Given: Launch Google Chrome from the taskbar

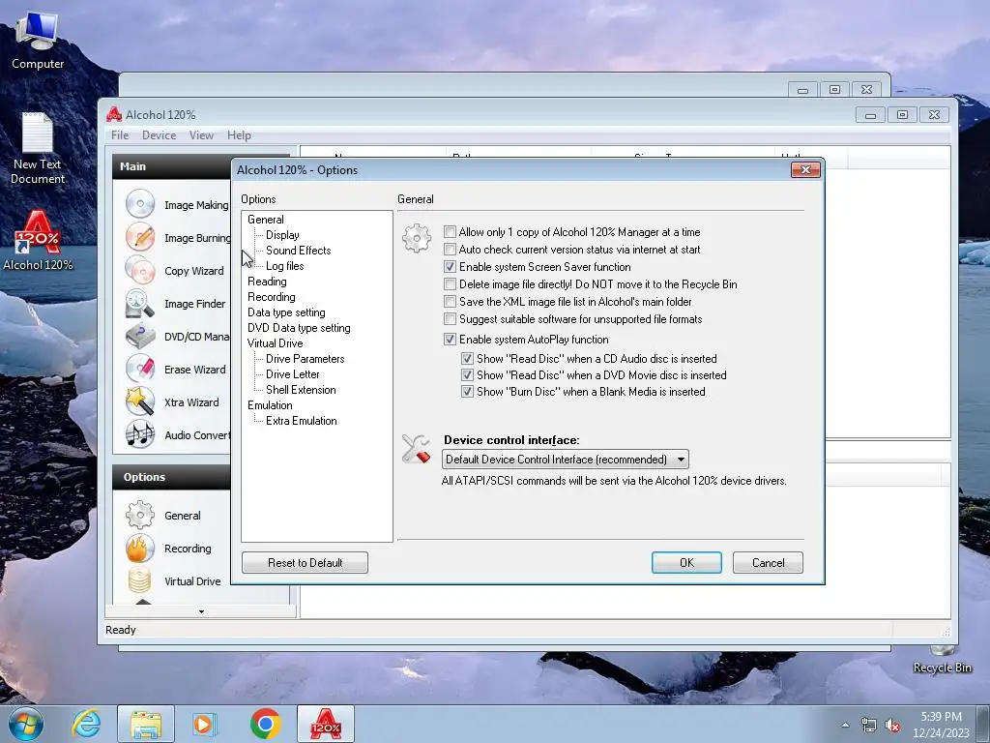Looking at the screenshot, I should pos(265,724).
